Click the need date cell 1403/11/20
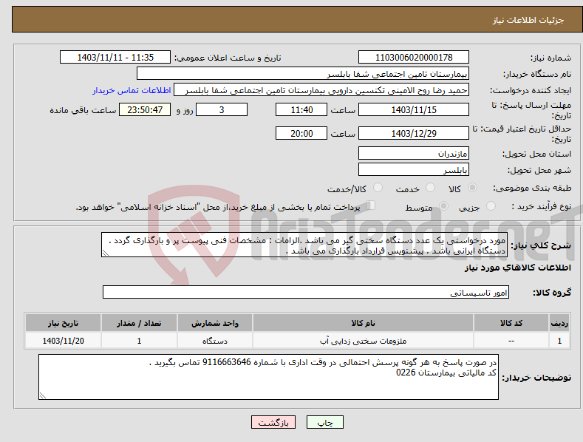 [x=63, y=341]
